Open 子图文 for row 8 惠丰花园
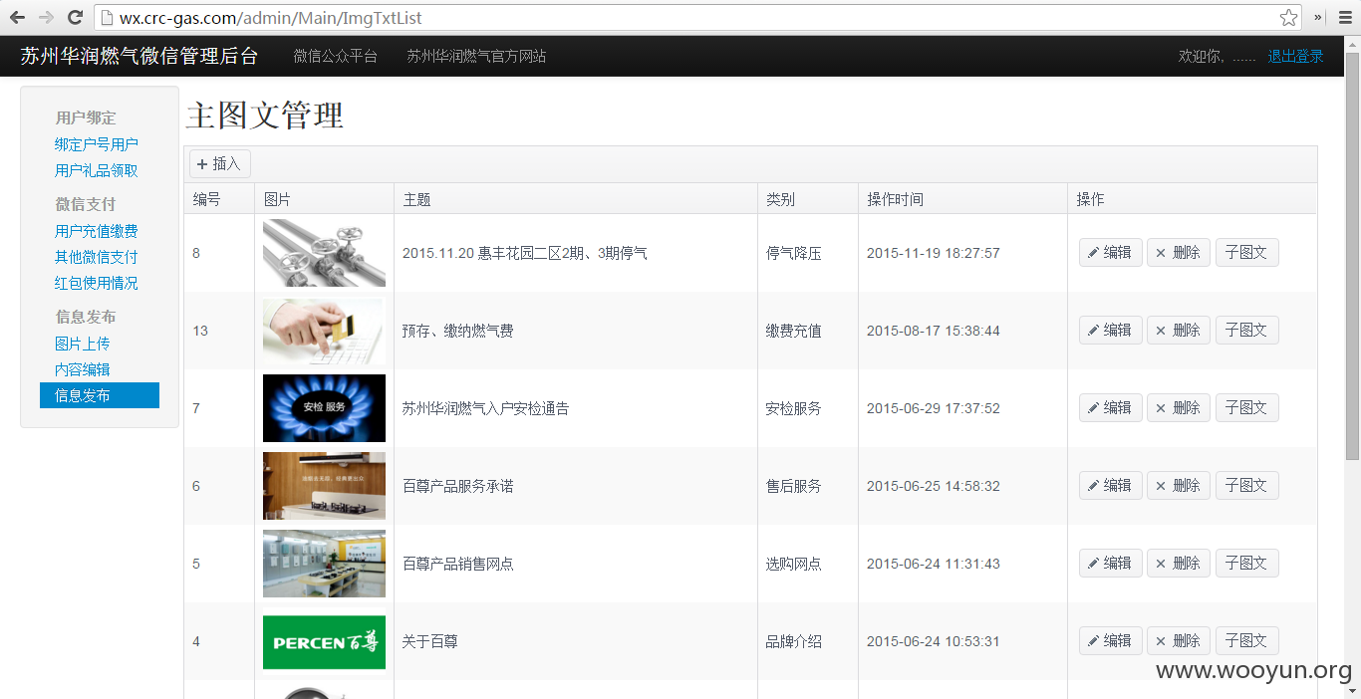The height and width of the screenshot is (699, 1361). pos(1246,253)
